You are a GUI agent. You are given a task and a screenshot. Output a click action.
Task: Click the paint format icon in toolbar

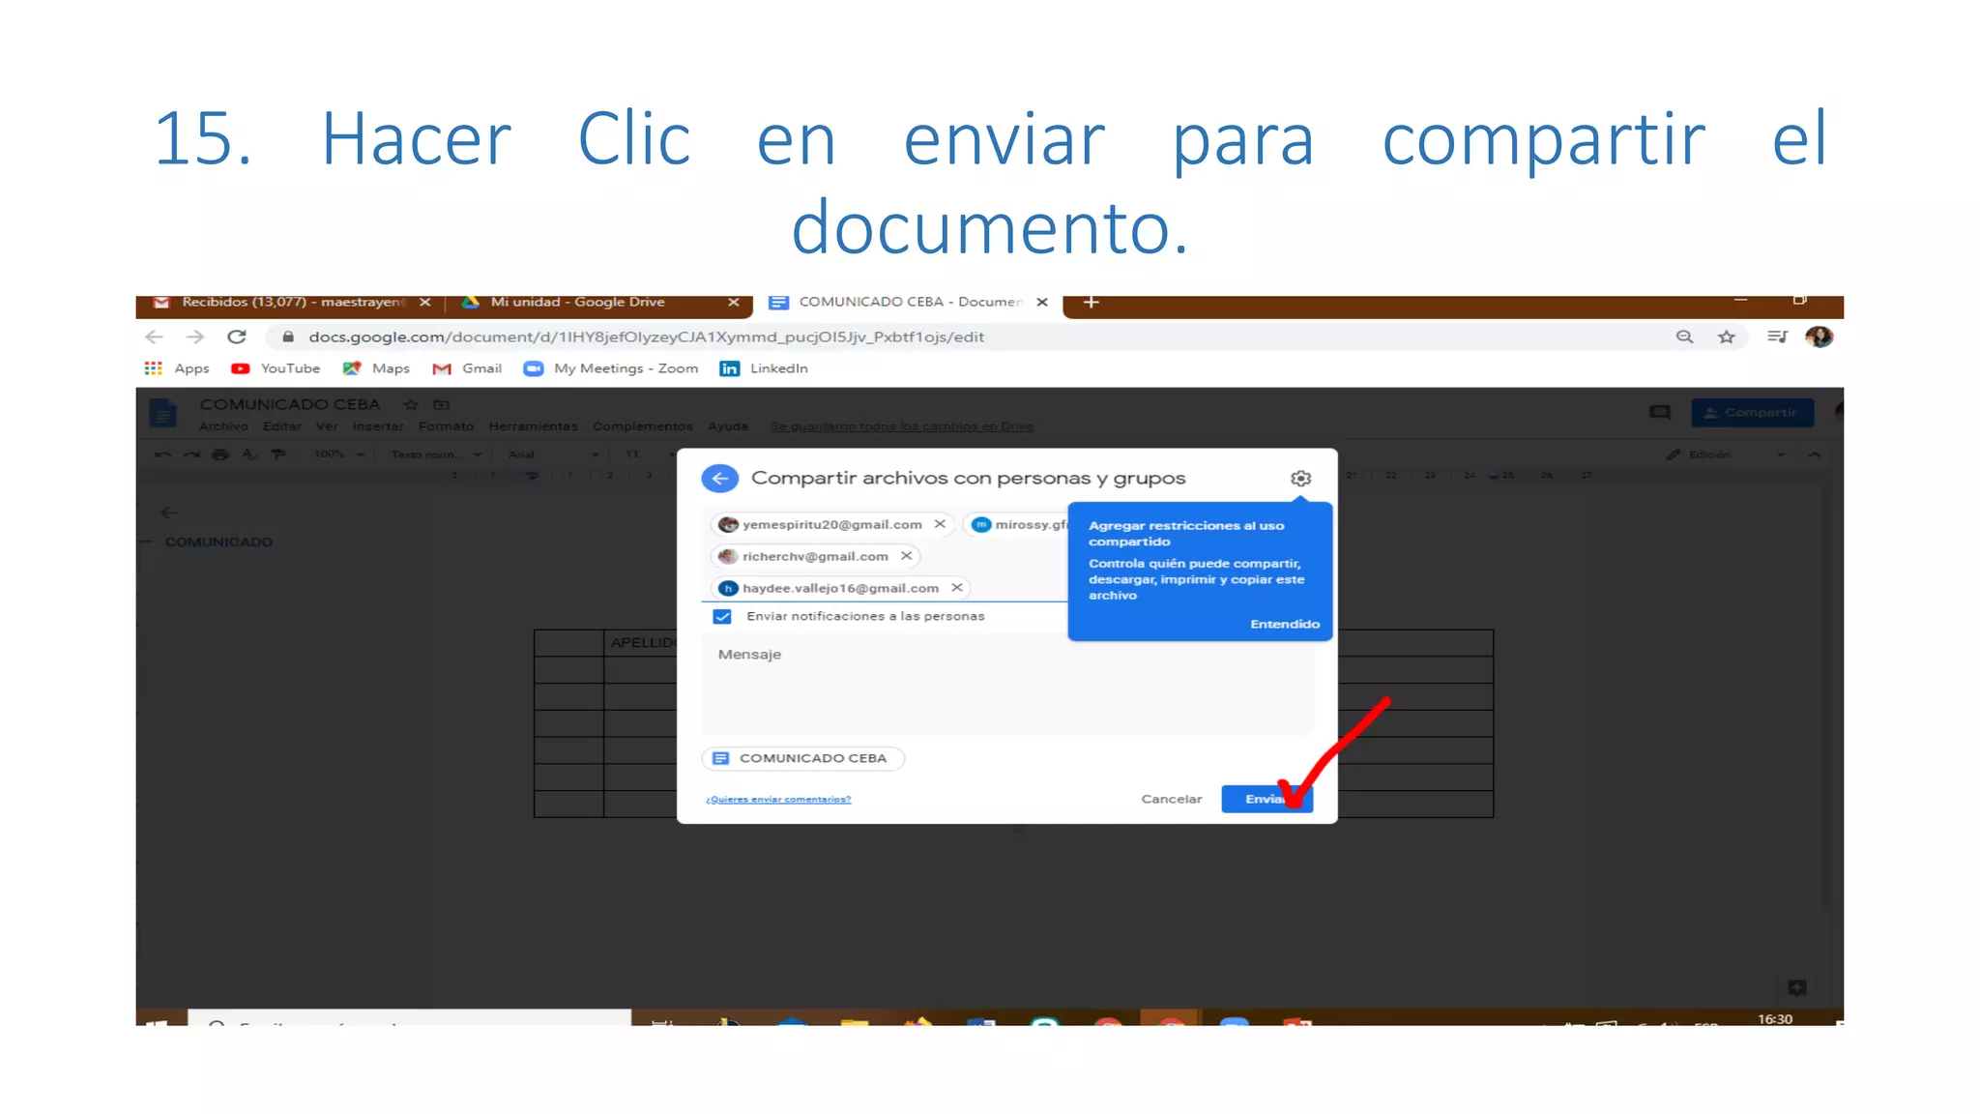[x=278, y=454]
